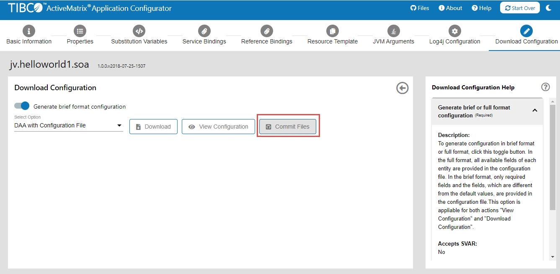Click the View Configuration button
The height and width of the screenshot is (274, 560).
coord(218,127)
